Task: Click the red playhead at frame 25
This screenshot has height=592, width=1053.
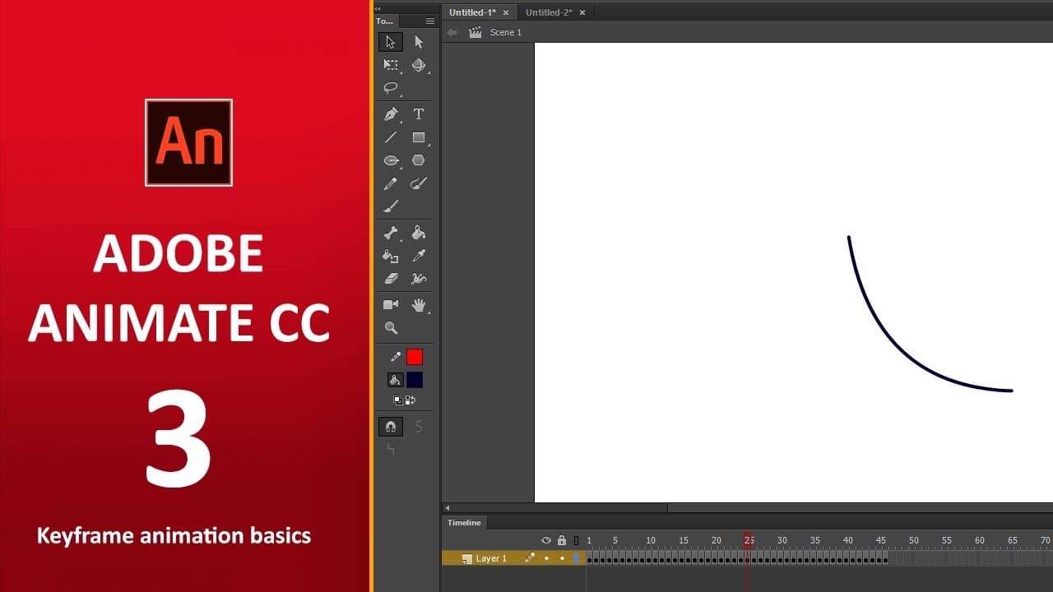Action: pyautogui.click(x=749, y=540)
